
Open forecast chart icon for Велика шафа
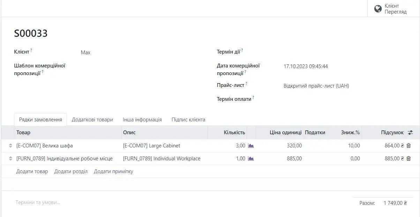(x=251, y=146)
